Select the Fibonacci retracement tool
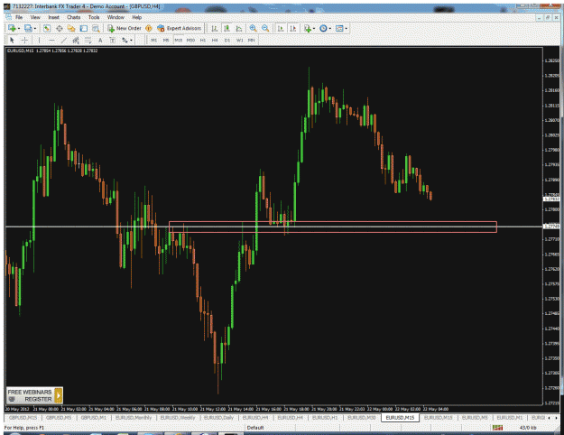Screen dimensions: 564x435 tap(88, 40)
